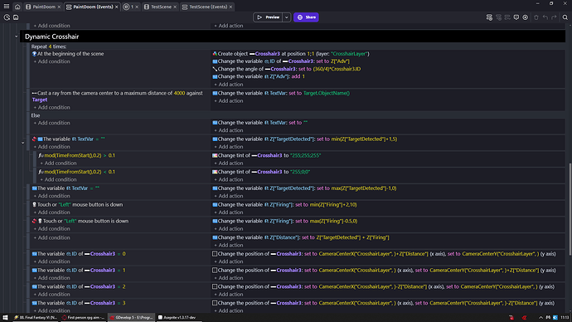Click the Target.ObjectName() expression
572x322 pixels.
point(327,93)
